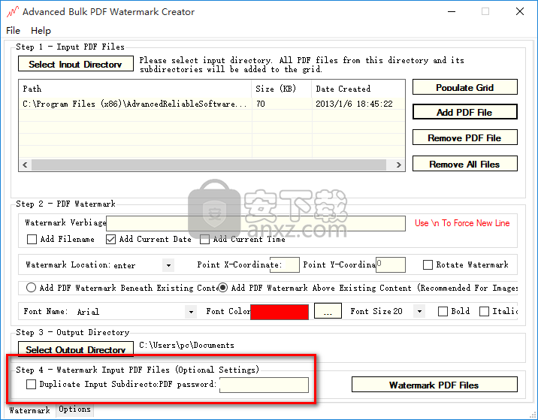Click the Point Y-Coordinate input field
The height and width of the screenshot is (420, 538).
[391, 265]
